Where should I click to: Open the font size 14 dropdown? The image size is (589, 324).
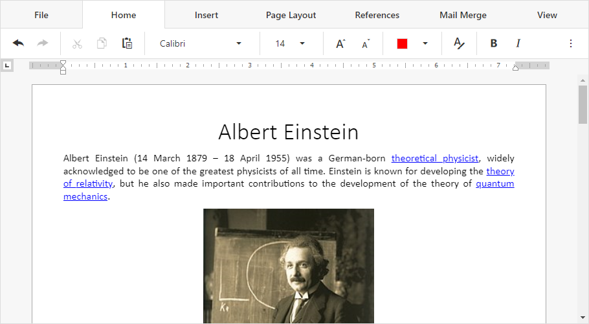point(302,43)
